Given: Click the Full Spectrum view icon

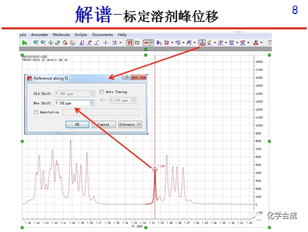Looking at the screenshot, I should click(x=50, y=43).
